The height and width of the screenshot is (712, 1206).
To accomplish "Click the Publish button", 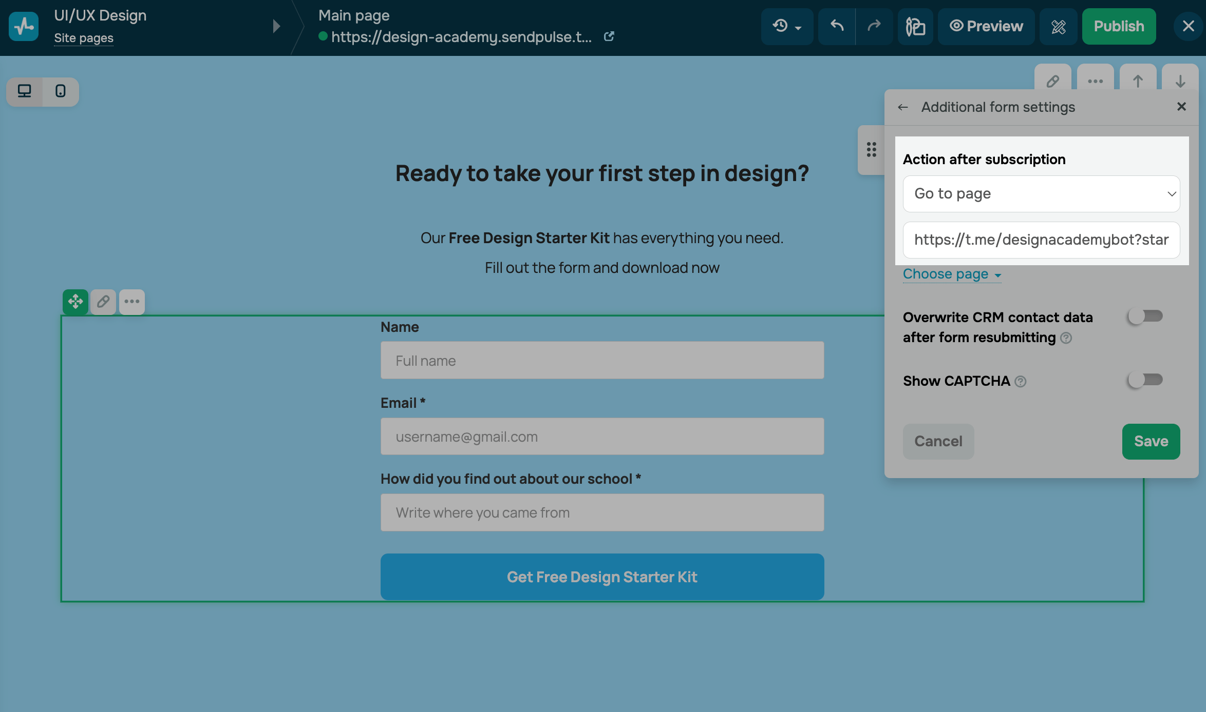I will click(x=1119, y=26).
